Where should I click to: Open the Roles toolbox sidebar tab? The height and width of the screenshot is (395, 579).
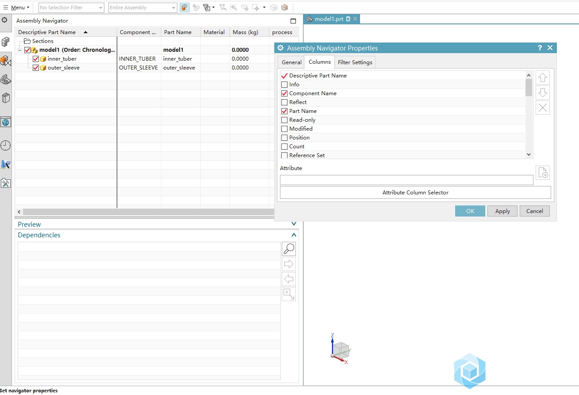tap(5, 183)
